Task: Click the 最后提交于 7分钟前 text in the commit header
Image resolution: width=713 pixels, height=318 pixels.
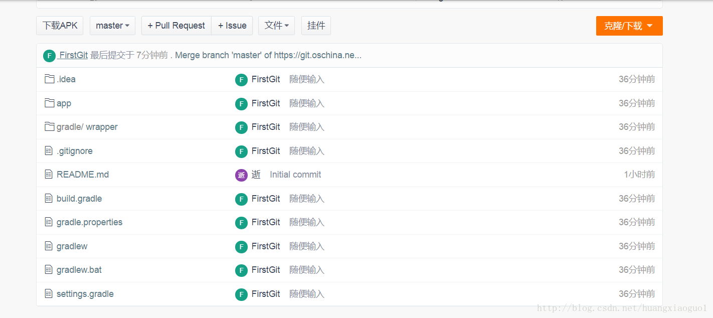Action: [x=129, y=55]
